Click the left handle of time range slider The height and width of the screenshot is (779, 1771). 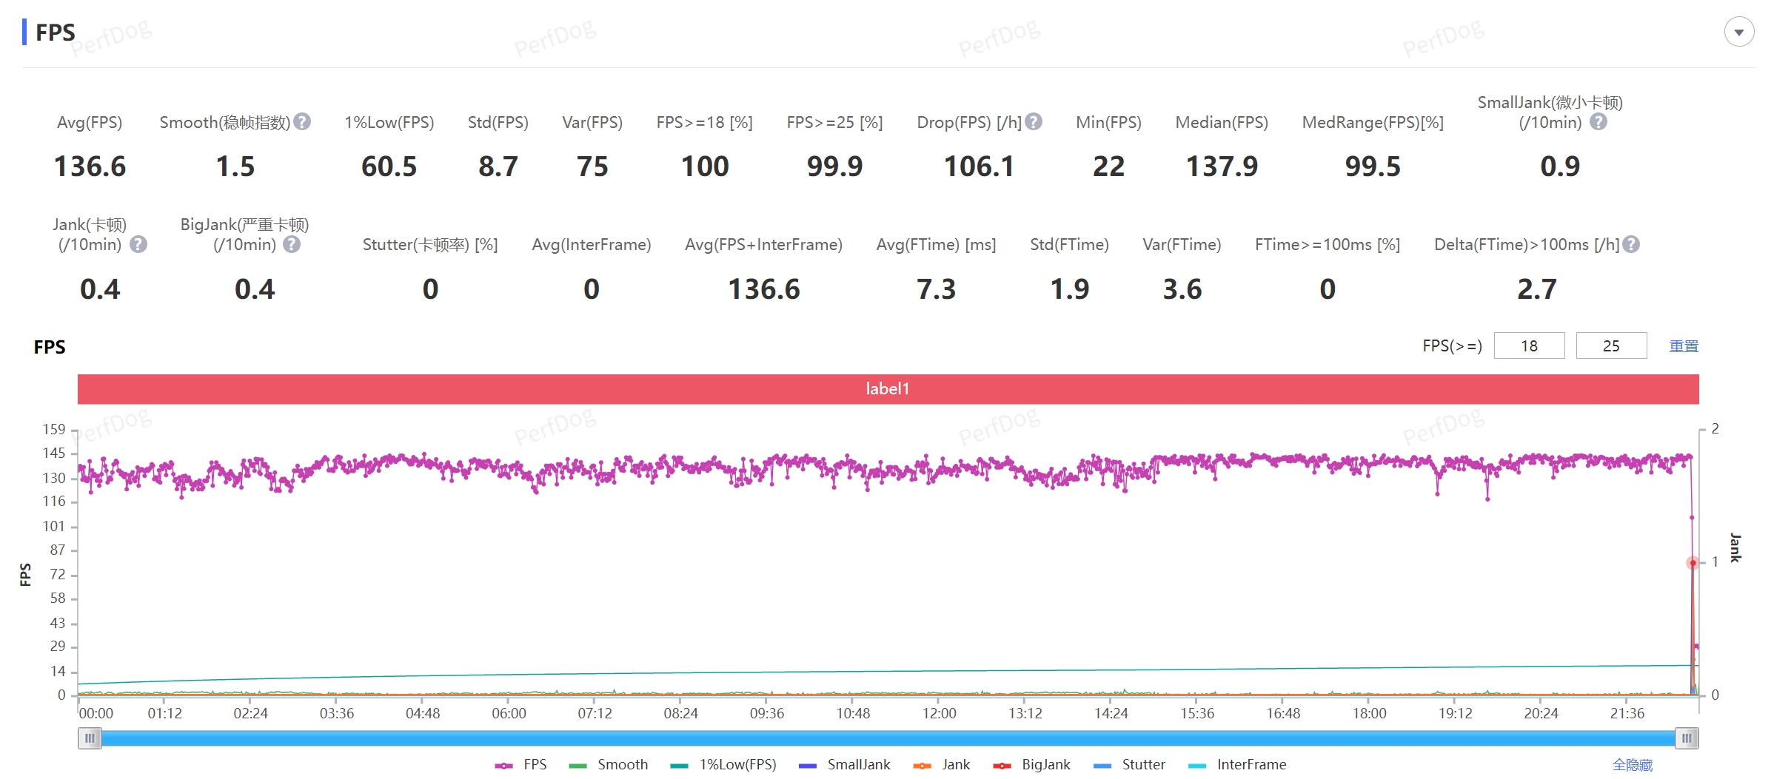[90, 738]
